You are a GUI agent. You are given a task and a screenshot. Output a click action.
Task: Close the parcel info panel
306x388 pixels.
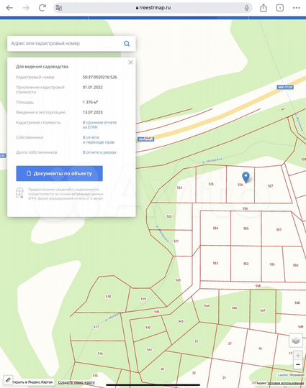point(130,63)
